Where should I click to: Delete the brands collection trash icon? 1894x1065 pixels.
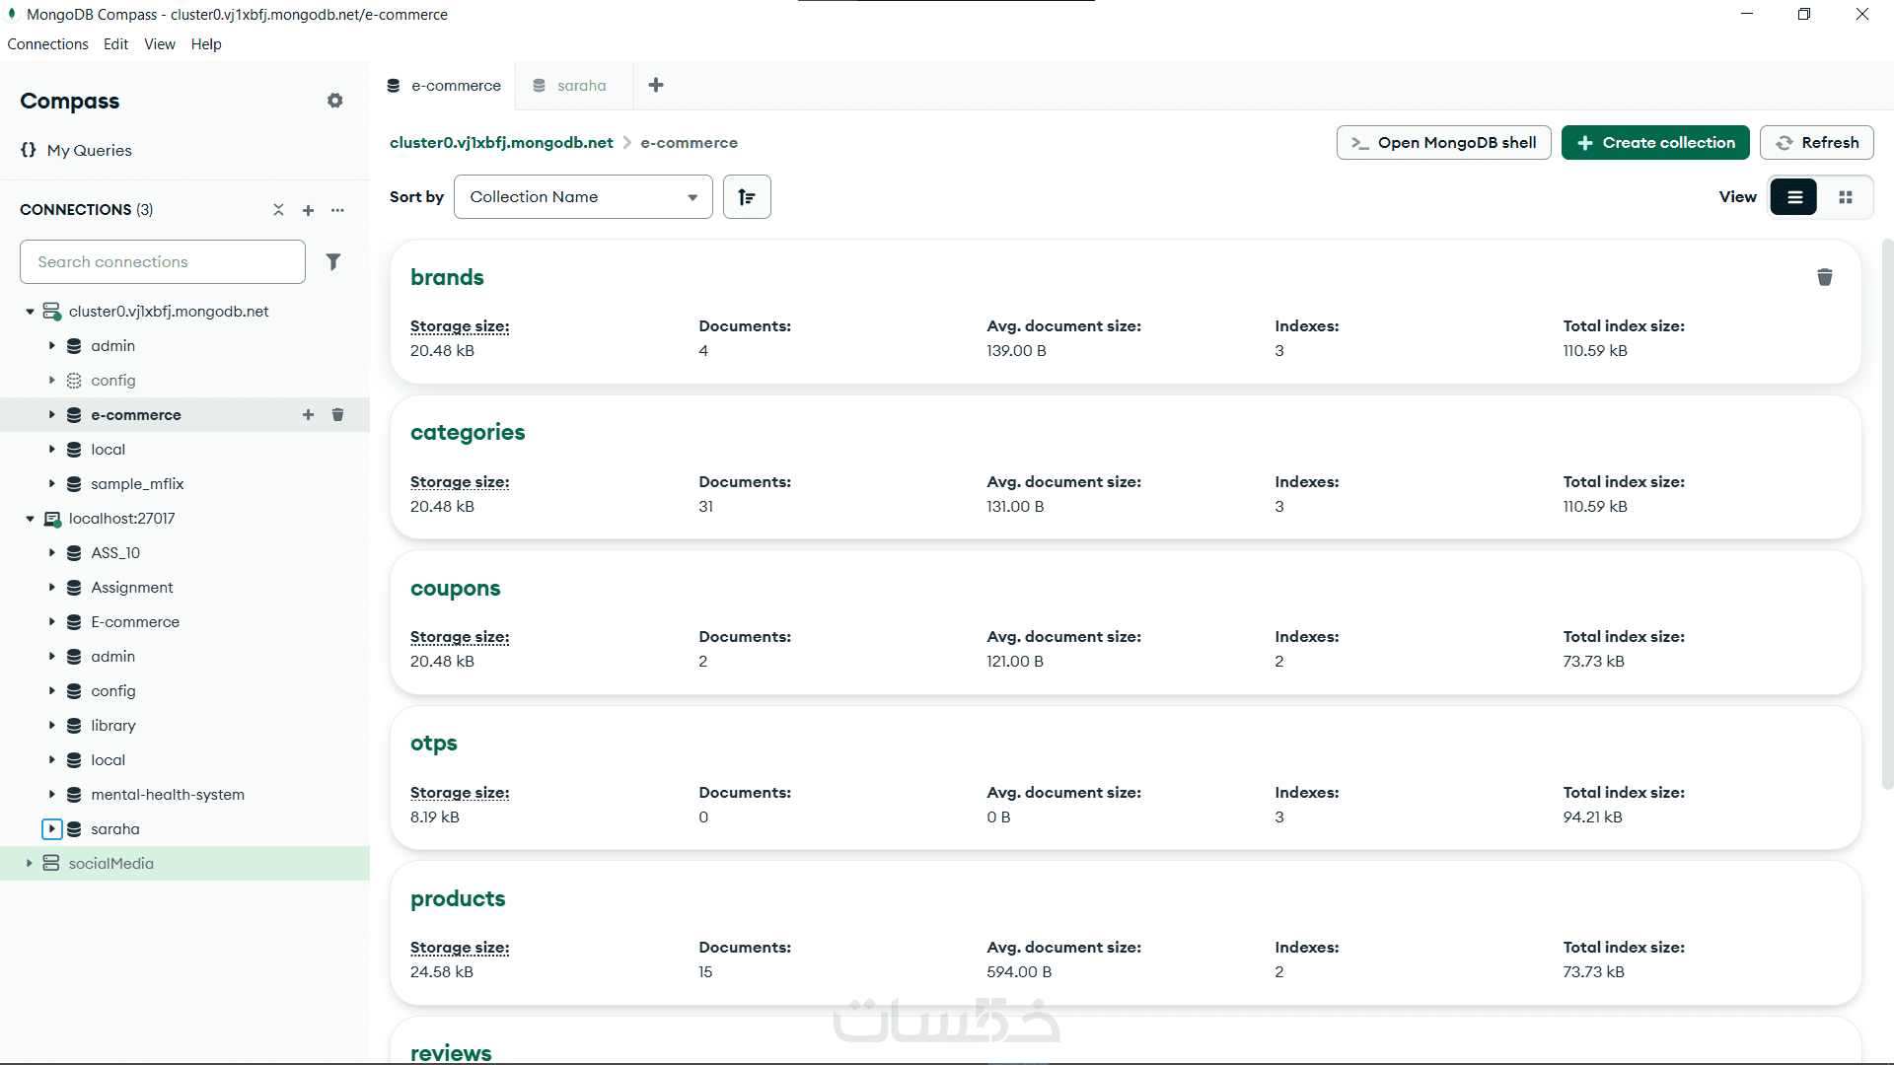coord(1824,277)
